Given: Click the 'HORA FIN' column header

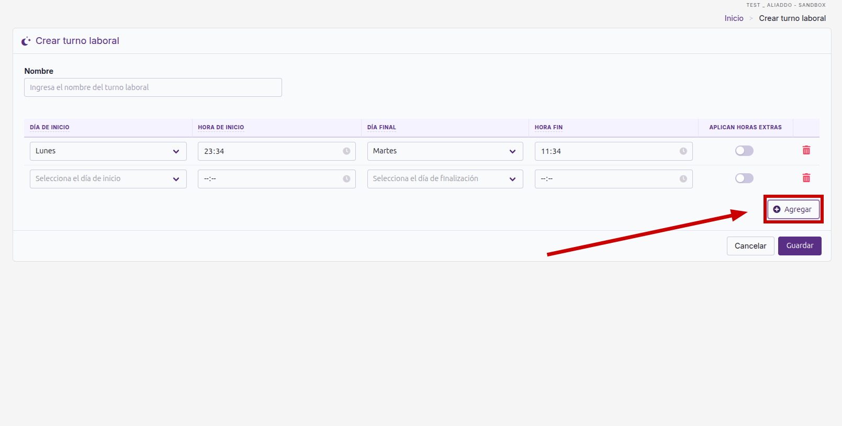Looking at the screenshot, I should (x=548, y=127).
